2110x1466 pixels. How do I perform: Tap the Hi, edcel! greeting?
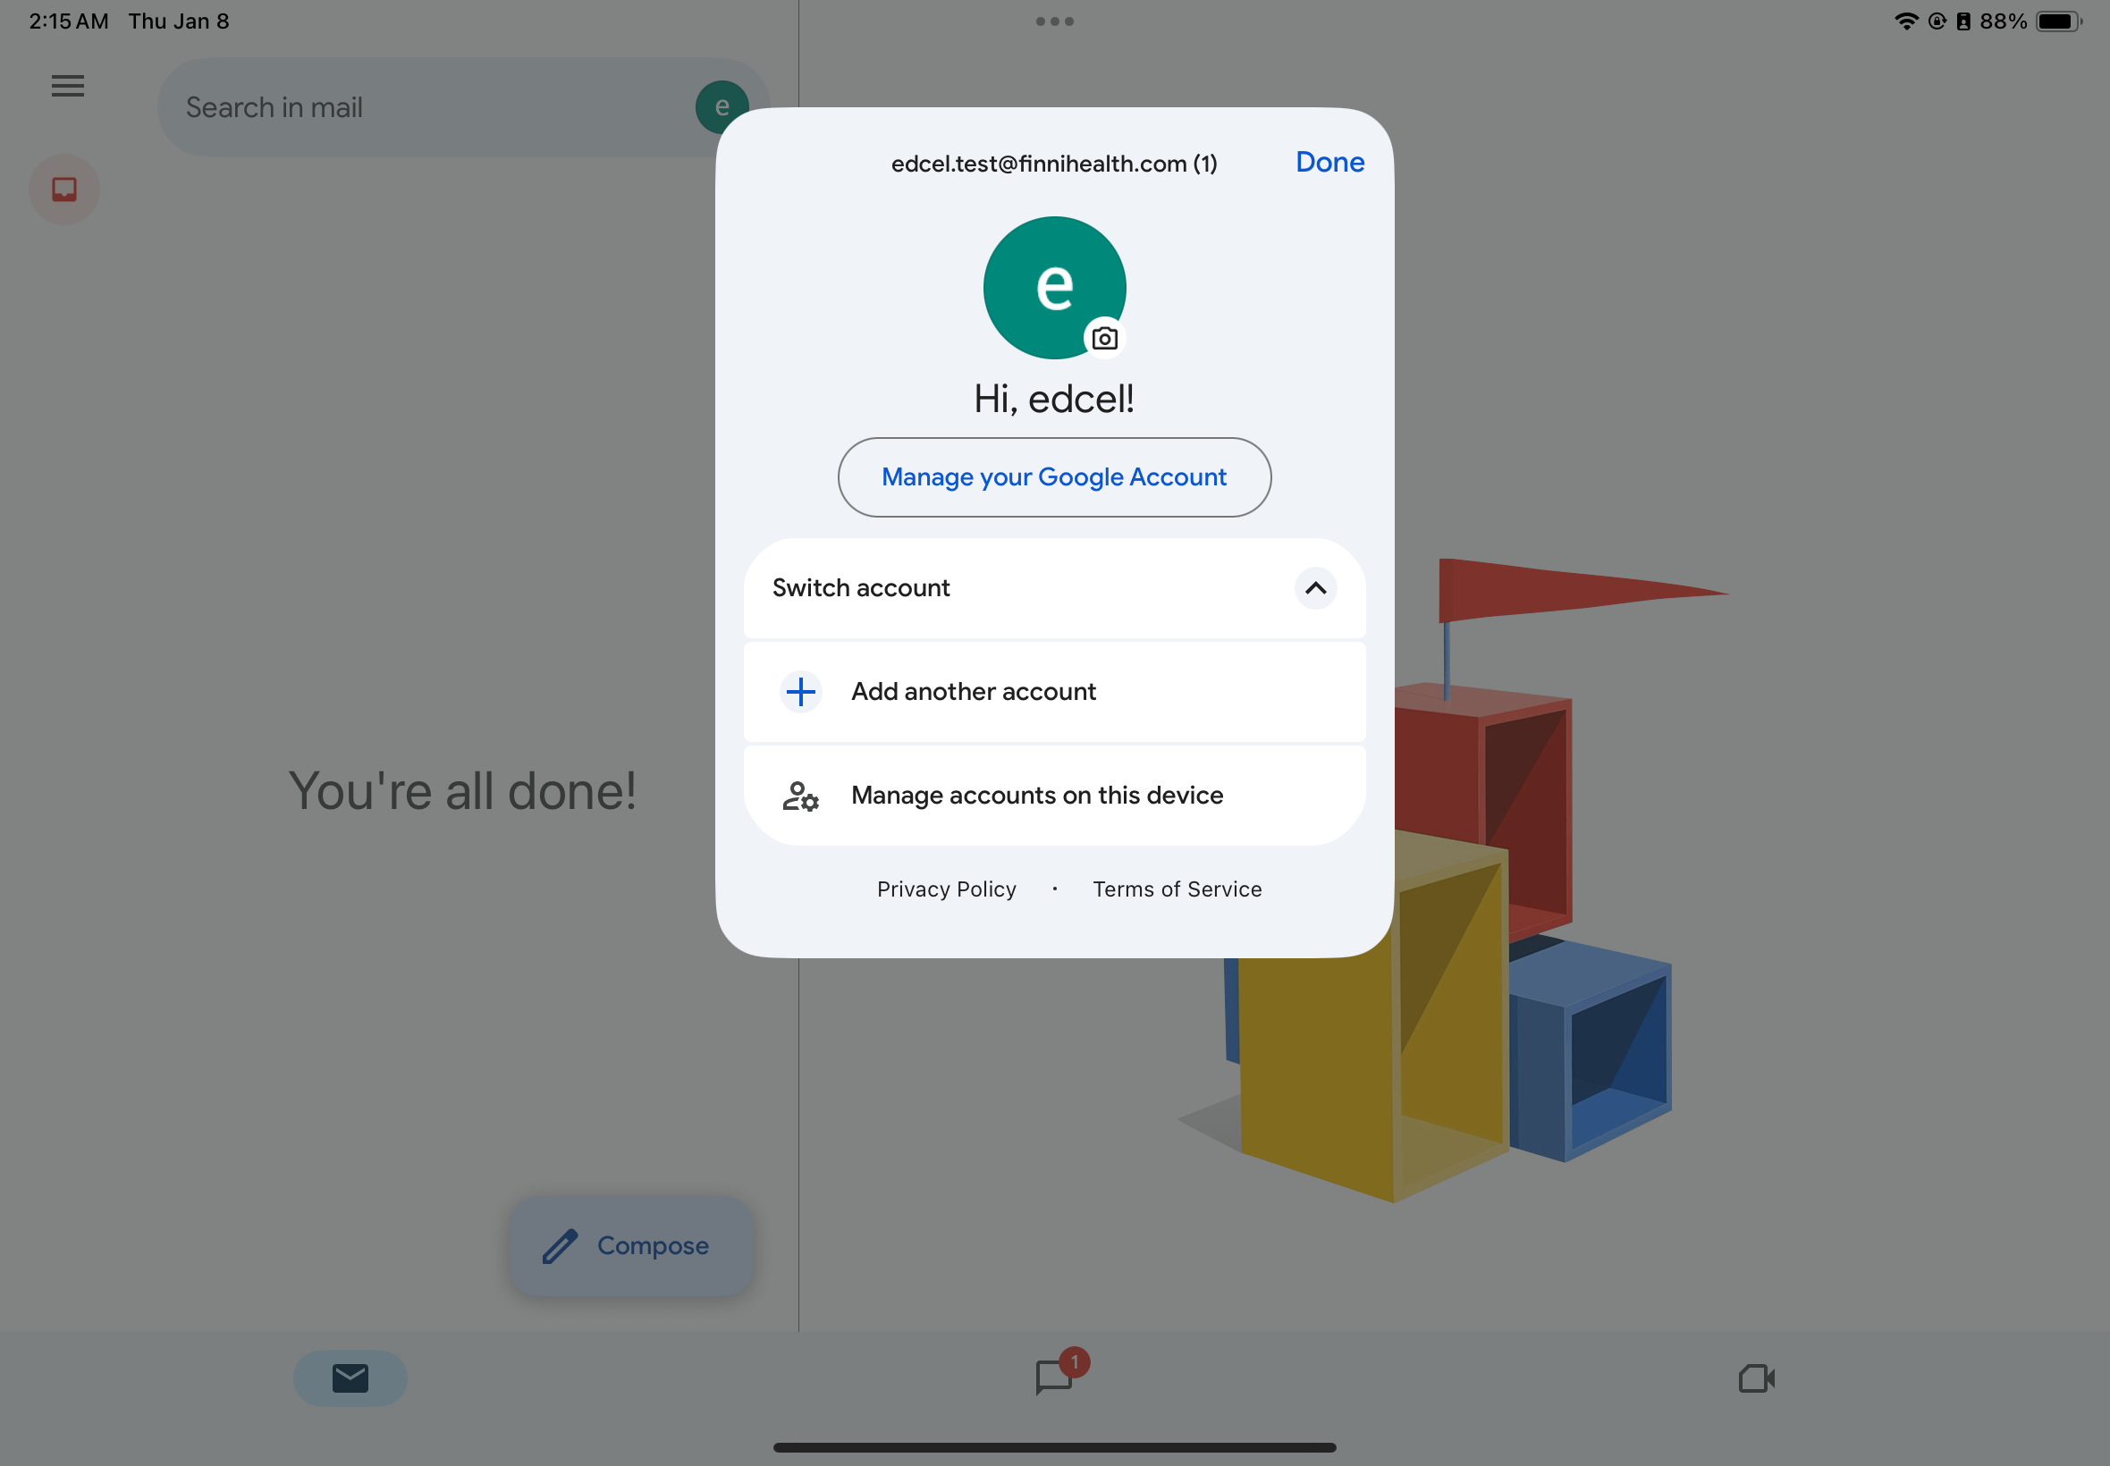tap(1054, 399)
